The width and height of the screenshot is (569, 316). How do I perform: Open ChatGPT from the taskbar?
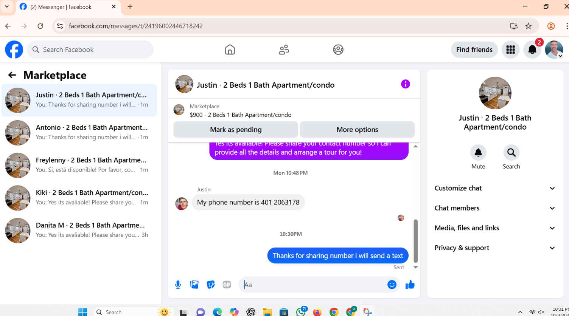point(250,312)
